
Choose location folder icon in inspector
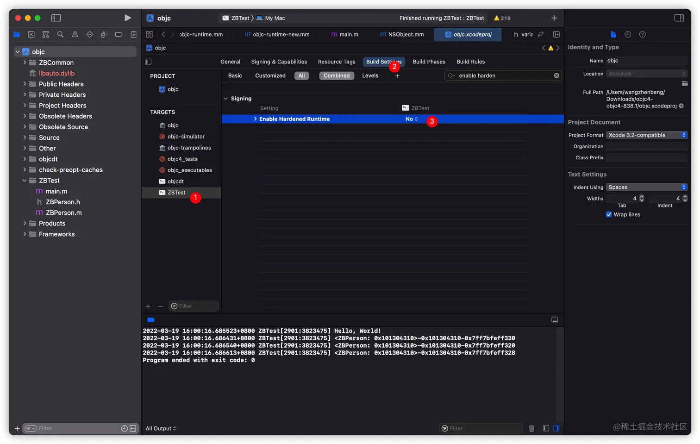pyautogui.click(x=684, y=83)
